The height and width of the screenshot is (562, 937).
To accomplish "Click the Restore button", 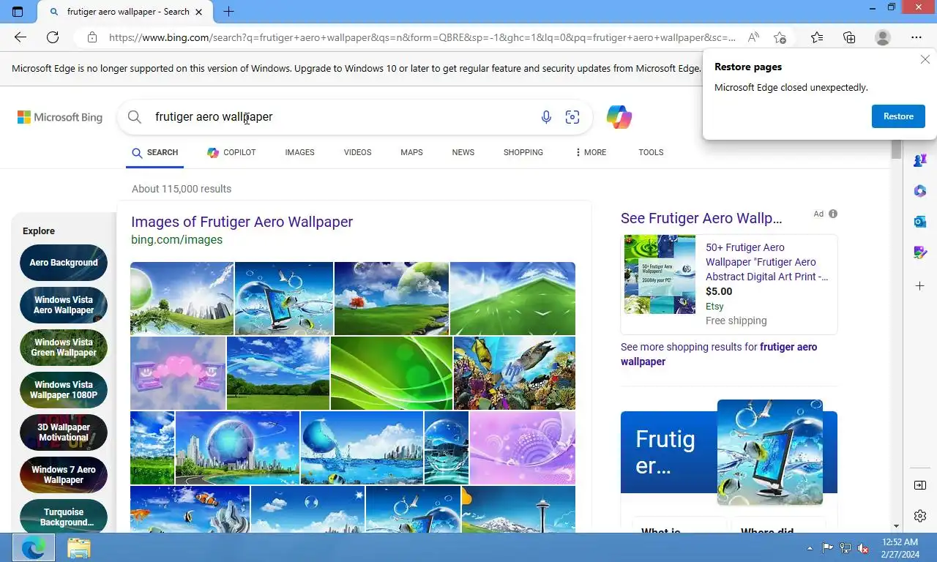I will pos(898,116).
